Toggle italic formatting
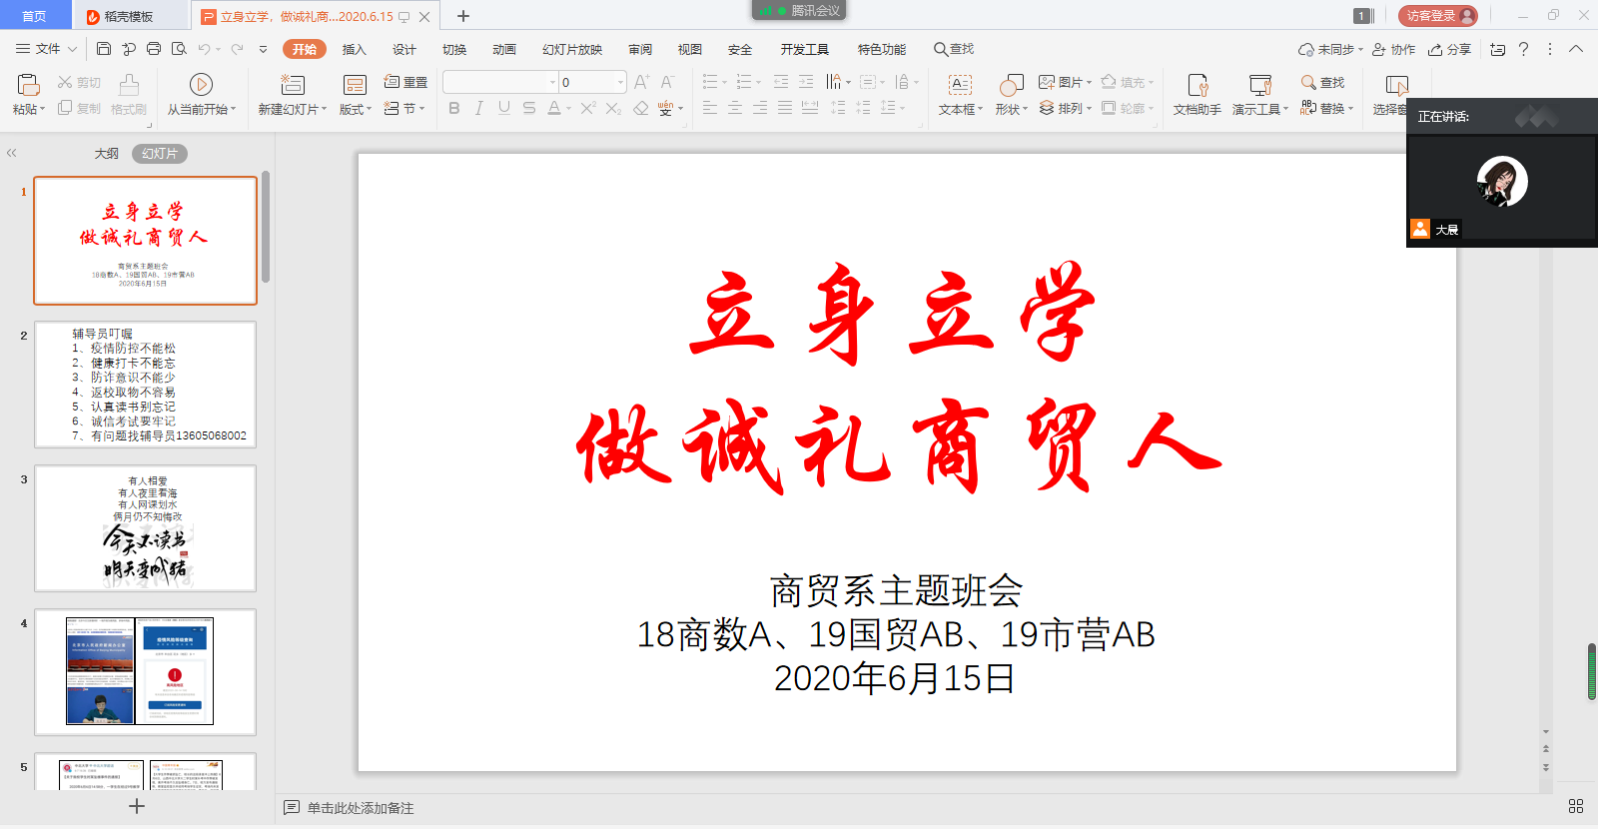Viewport: 1598px width, 829px height. tap(479, 108)
